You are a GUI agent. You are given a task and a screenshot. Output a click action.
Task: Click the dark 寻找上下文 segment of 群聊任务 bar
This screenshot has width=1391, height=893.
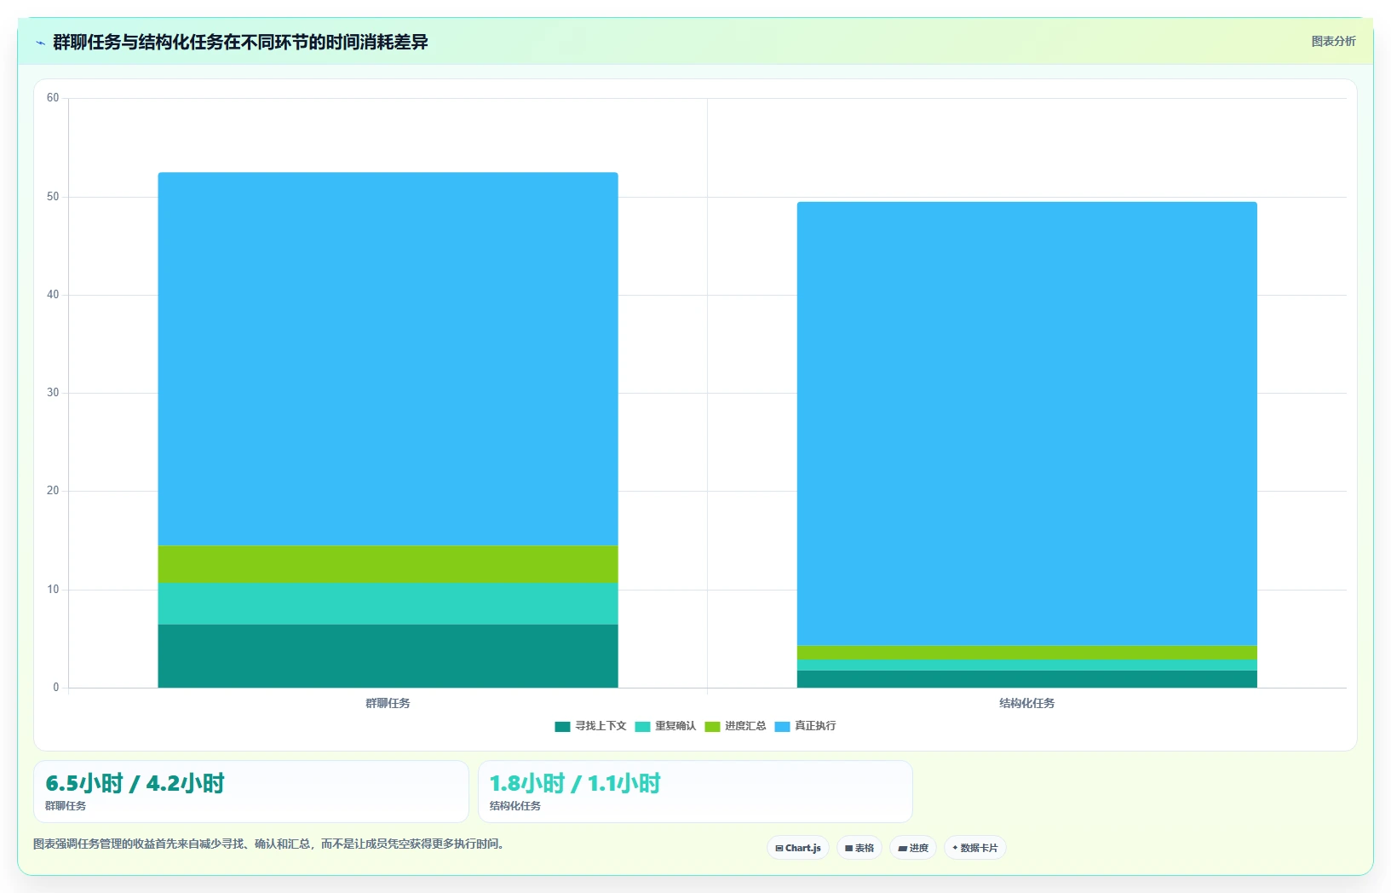pyautogui.click(x=388, y=656)
